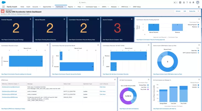Open the Help question mark icon
The height and width of the screenshot is (111, 202).
pyautogui.click(x=187, y=2)
